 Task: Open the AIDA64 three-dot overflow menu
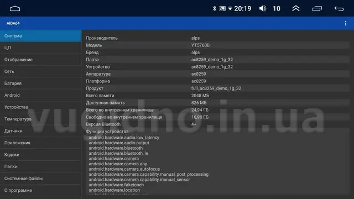pyautogui.click(x=346, y=23)
